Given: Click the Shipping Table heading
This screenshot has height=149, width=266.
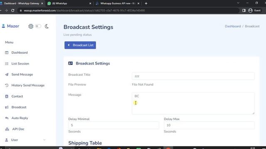Looking at the screenshot, I should 85,143.
